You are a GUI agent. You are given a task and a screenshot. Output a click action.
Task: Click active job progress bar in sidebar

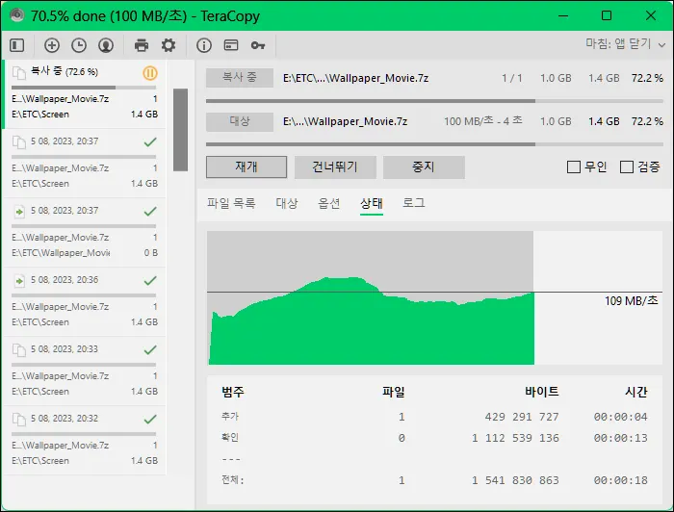click(x=84, y=88)
